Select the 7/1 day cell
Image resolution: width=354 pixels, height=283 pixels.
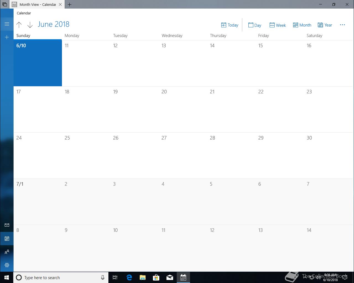[38, 202]
